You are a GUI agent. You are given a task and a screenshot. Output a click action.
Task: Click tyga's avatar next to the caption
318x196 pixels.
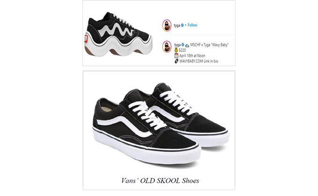tap(166, 47)
